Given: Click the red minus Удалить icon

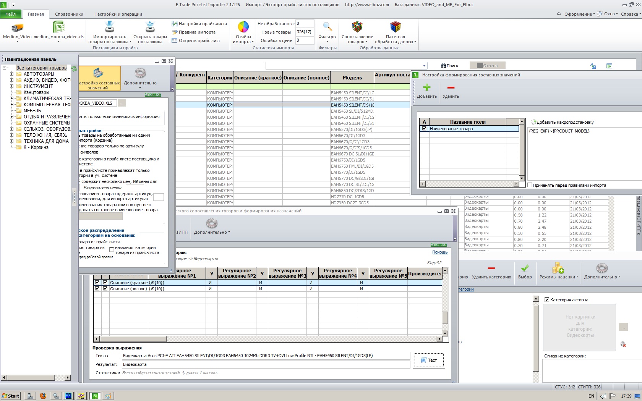Looking at the screenshot, I should click(451, 87).
